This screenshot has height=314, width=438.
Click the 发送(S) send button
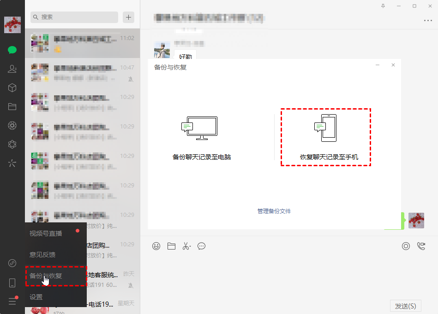click(406, 305)
